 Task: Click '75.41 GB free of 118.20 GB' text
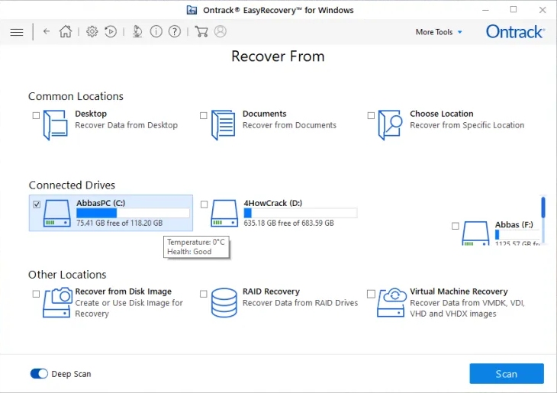click(x=119, y=223)
